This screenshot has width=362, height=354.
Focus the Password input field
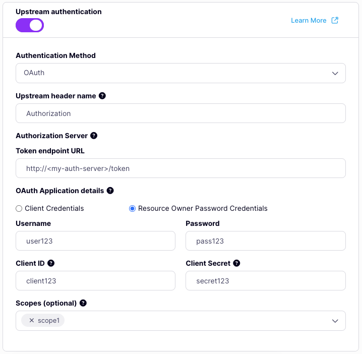point(265,241)
